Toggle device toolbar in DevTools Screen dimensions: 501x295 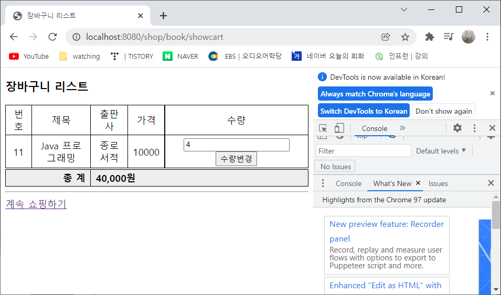pyautogui.click(x=339, y=128)
